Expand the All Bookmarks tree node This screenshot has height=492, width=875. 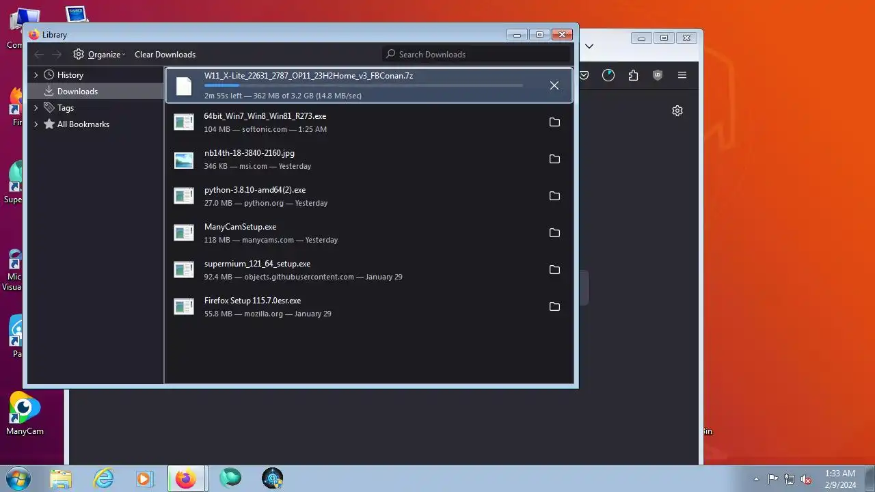[x=36, y=124]
